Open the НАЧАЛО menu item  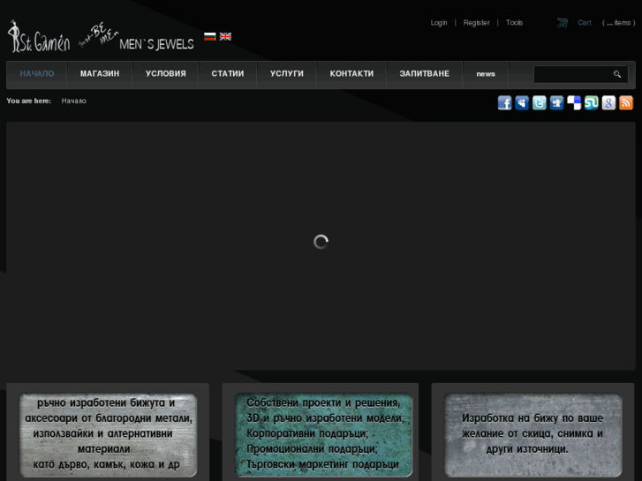[37, 73]
